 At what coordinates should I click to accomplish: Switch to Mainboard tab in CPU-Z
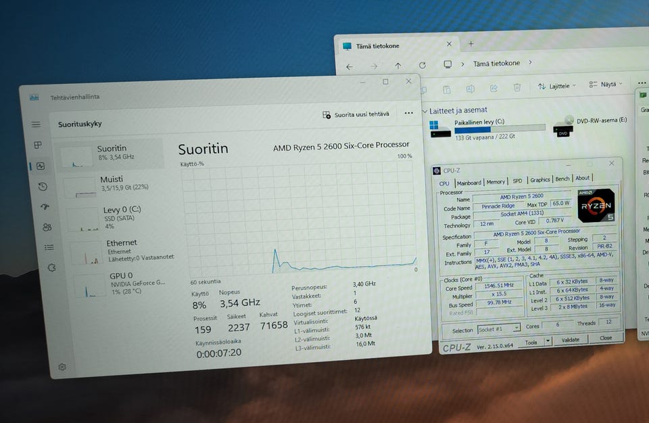(x=469, y=183)
